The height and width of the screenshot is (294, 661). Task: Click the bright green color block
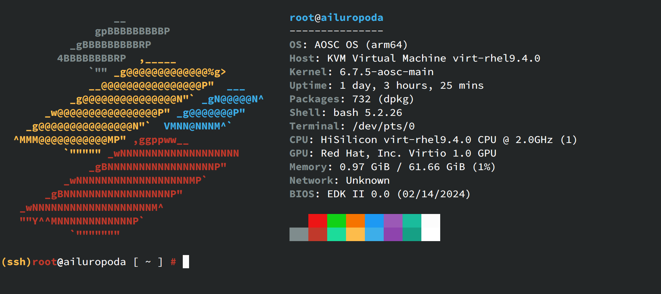coord(336,221)
